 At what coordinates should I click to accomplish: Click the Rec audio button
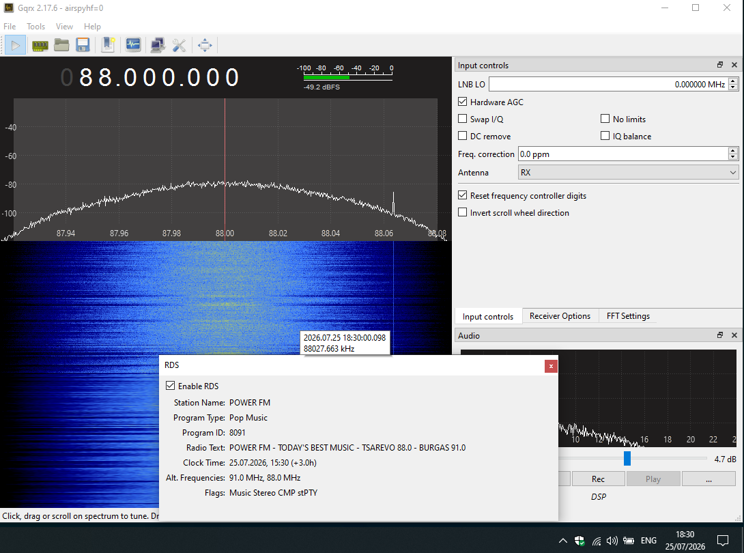(598, 479)
